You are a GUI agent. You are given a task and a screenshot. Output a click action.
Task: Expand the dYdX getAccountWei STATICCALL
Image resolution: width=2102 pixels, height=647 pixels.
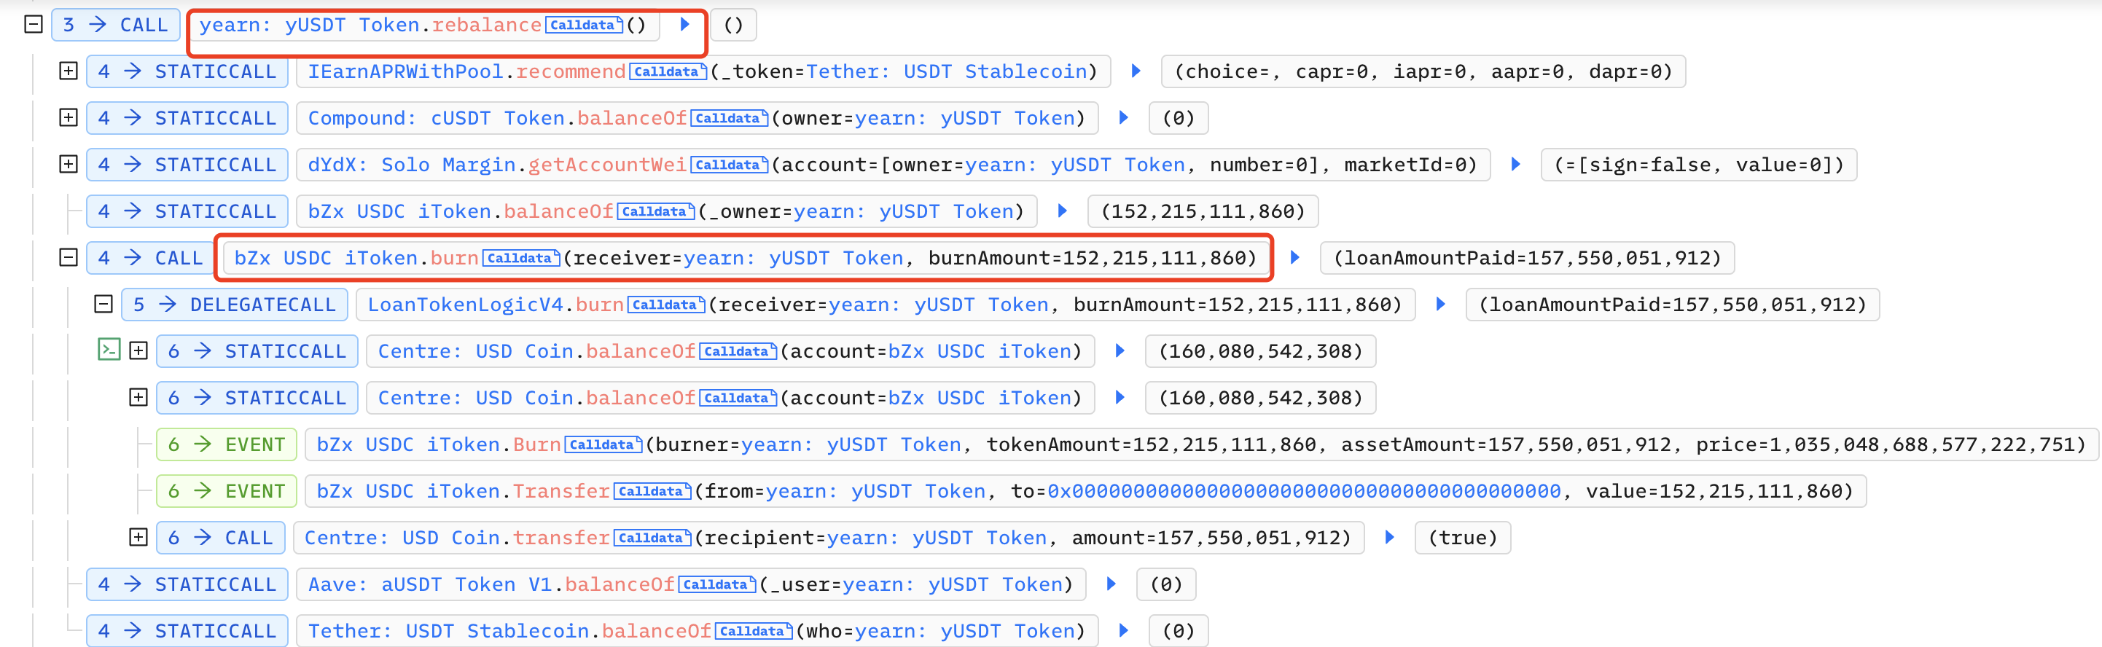(69, 164)
